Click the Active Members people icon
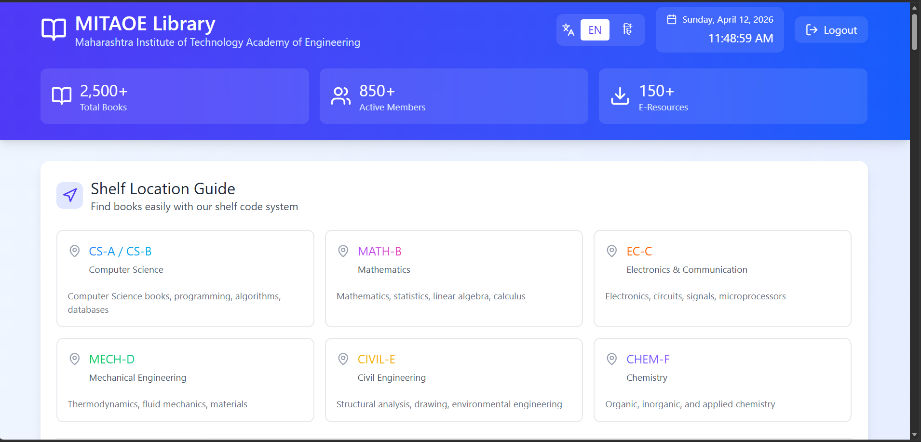921x442 pixels. pyautogui.click(x=341, y=96)
